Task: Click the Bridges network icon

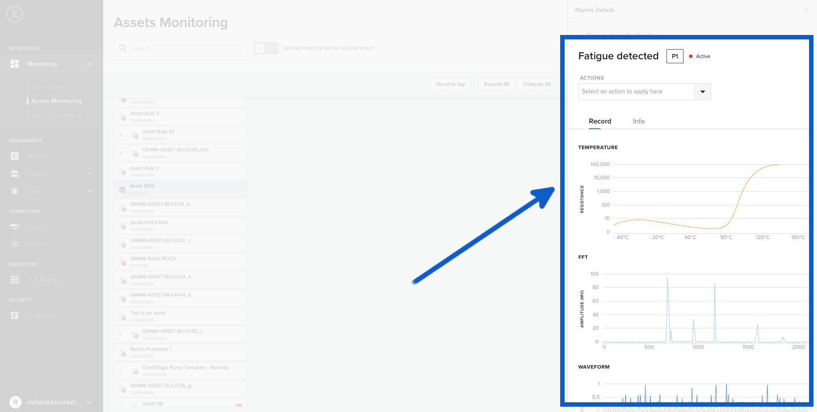Action: tap(15, 244)
